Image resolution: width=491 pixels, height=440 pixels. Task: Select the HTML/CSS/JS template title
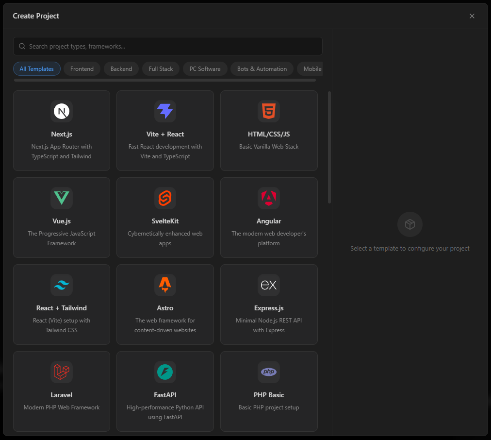pyautogui.click(x=269, y=134)
